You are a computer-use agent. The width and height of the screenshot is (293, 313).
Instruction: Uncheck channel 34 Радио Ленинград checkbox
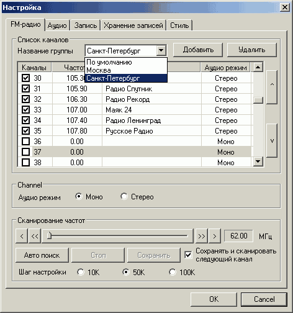coord(25,120)
